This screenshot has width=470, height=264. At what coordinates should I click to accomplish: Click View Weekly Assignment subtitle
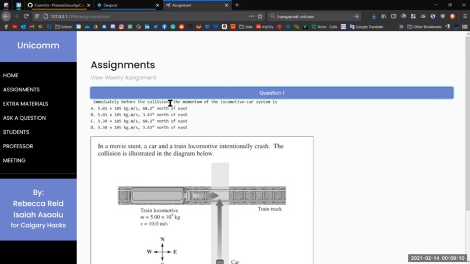click(123, 77)
